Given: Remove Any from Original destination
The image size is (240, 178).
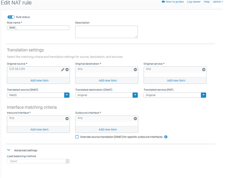Looking at the screenshot, I should (x=135, y=70).
